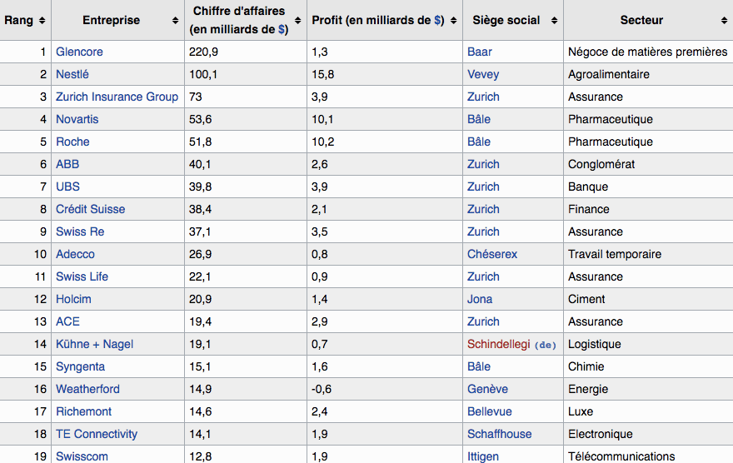Viewport: 733px width, 463px height.
Task: Open the Nestlé article link
Action: 72,74
